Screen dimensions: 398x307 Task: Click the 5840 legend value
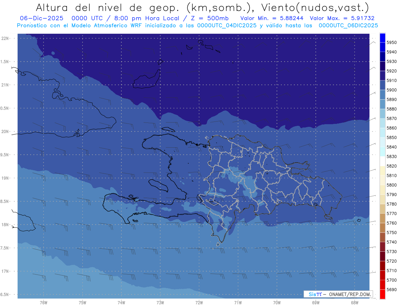pos(391,147)
